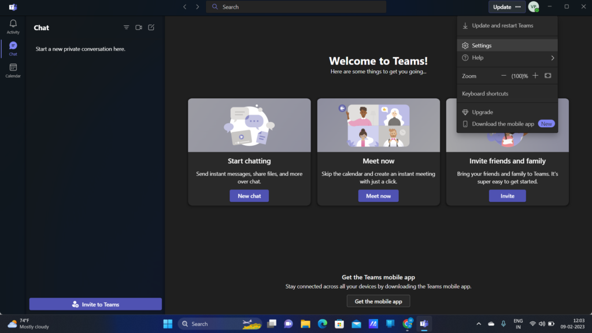592x333 pixels.
Task: Click the Invite to Teams button
Action: (95, 304)
